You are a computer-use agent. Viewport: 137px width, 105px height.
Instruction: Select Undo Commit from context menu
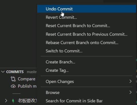coord(87,9)
